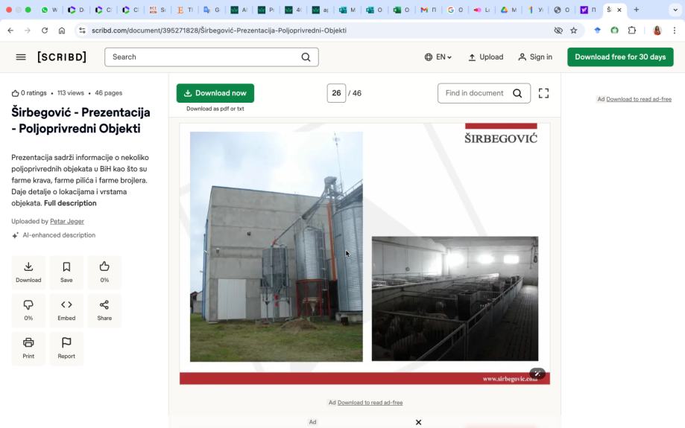Close the bottom ad banner
This screenshot has width=685, height=428.
click(x=418, y=422)
